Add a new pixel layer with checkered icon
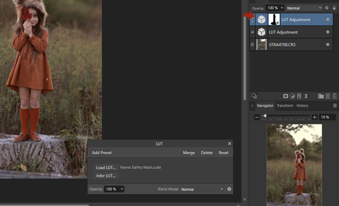Image resolution: width=339 pixels, height=206 pixels. (x=327, y=96)
